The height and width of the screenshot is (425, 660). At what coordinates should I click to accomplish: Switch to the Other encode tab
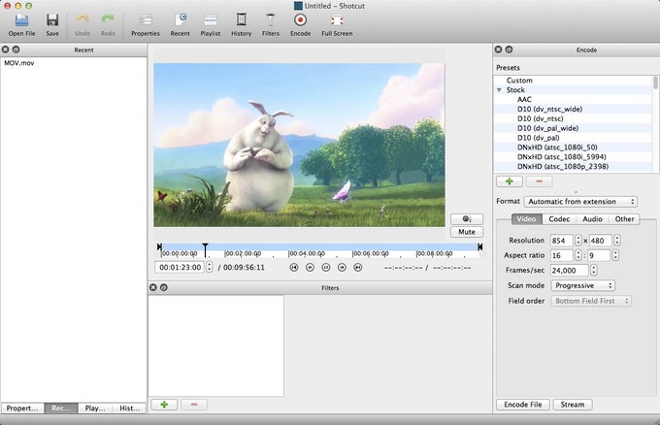(x=624, y=219)
